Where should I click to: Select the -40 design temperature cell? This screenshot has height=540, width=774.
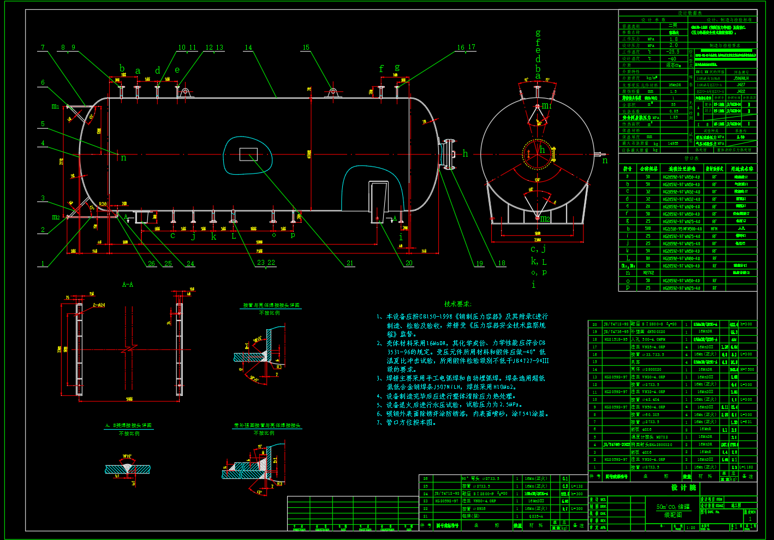(x=672, y=59)
